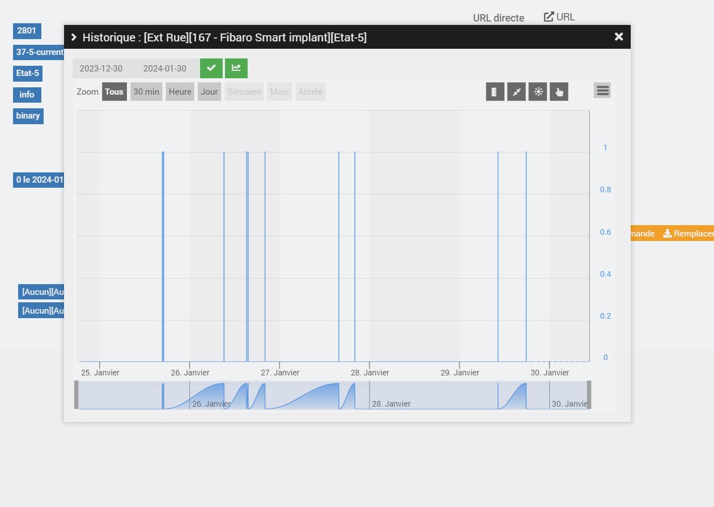
Task: Click the compress arrows icon button
Action: pos(516,92)
